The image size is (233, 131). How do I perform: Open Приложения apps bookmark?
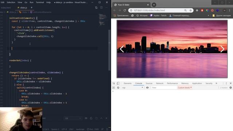[x=121, y=15]
